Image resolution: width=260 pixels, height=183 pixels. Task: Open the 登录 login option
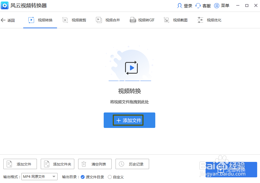185,6
